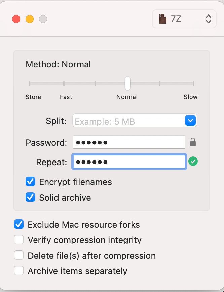Image resolution: width=224 pixels, height=292 pixels.
Task: Click the Repeat password input field
Action: pos(129,162)
